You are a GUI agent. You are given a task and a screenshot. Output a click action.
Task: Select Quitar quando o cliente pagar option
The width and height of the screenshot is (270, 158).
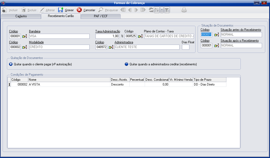[x=11, y=64]
